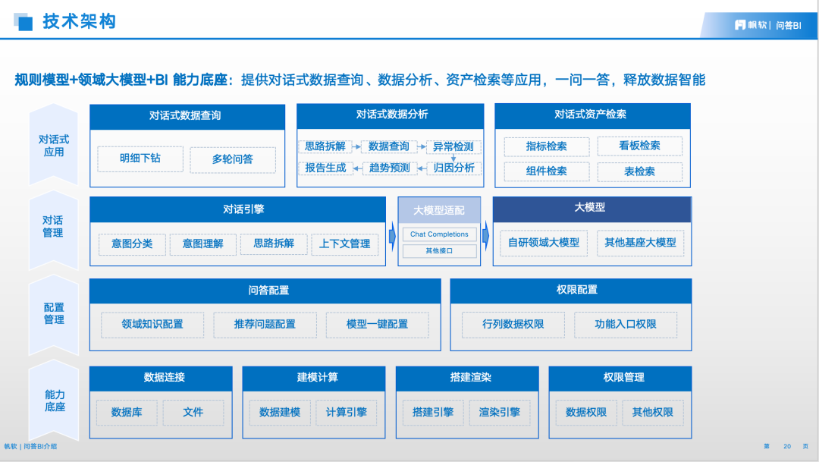The width and height of the screenshot is (819, 462).
Task: Click the 权限管理 header
Action: pos(620,379)
